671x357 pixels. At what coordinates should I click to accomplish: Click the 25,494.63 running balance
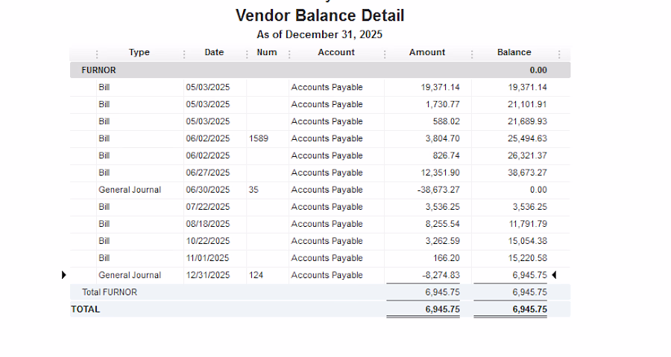coord(527,139)
